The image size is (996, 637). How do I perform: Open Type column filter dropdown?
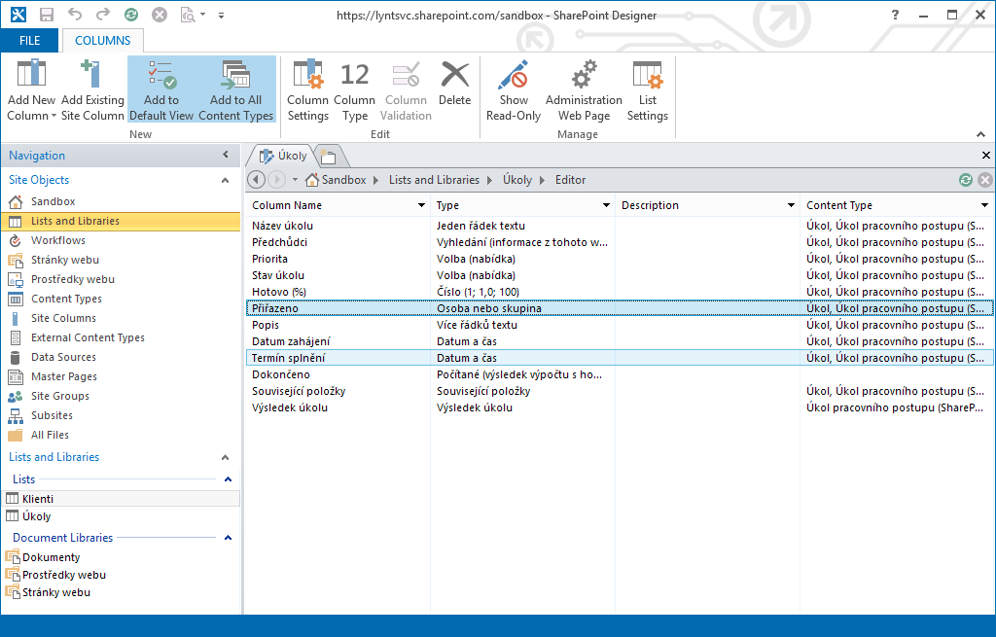(x=606, y=205)
